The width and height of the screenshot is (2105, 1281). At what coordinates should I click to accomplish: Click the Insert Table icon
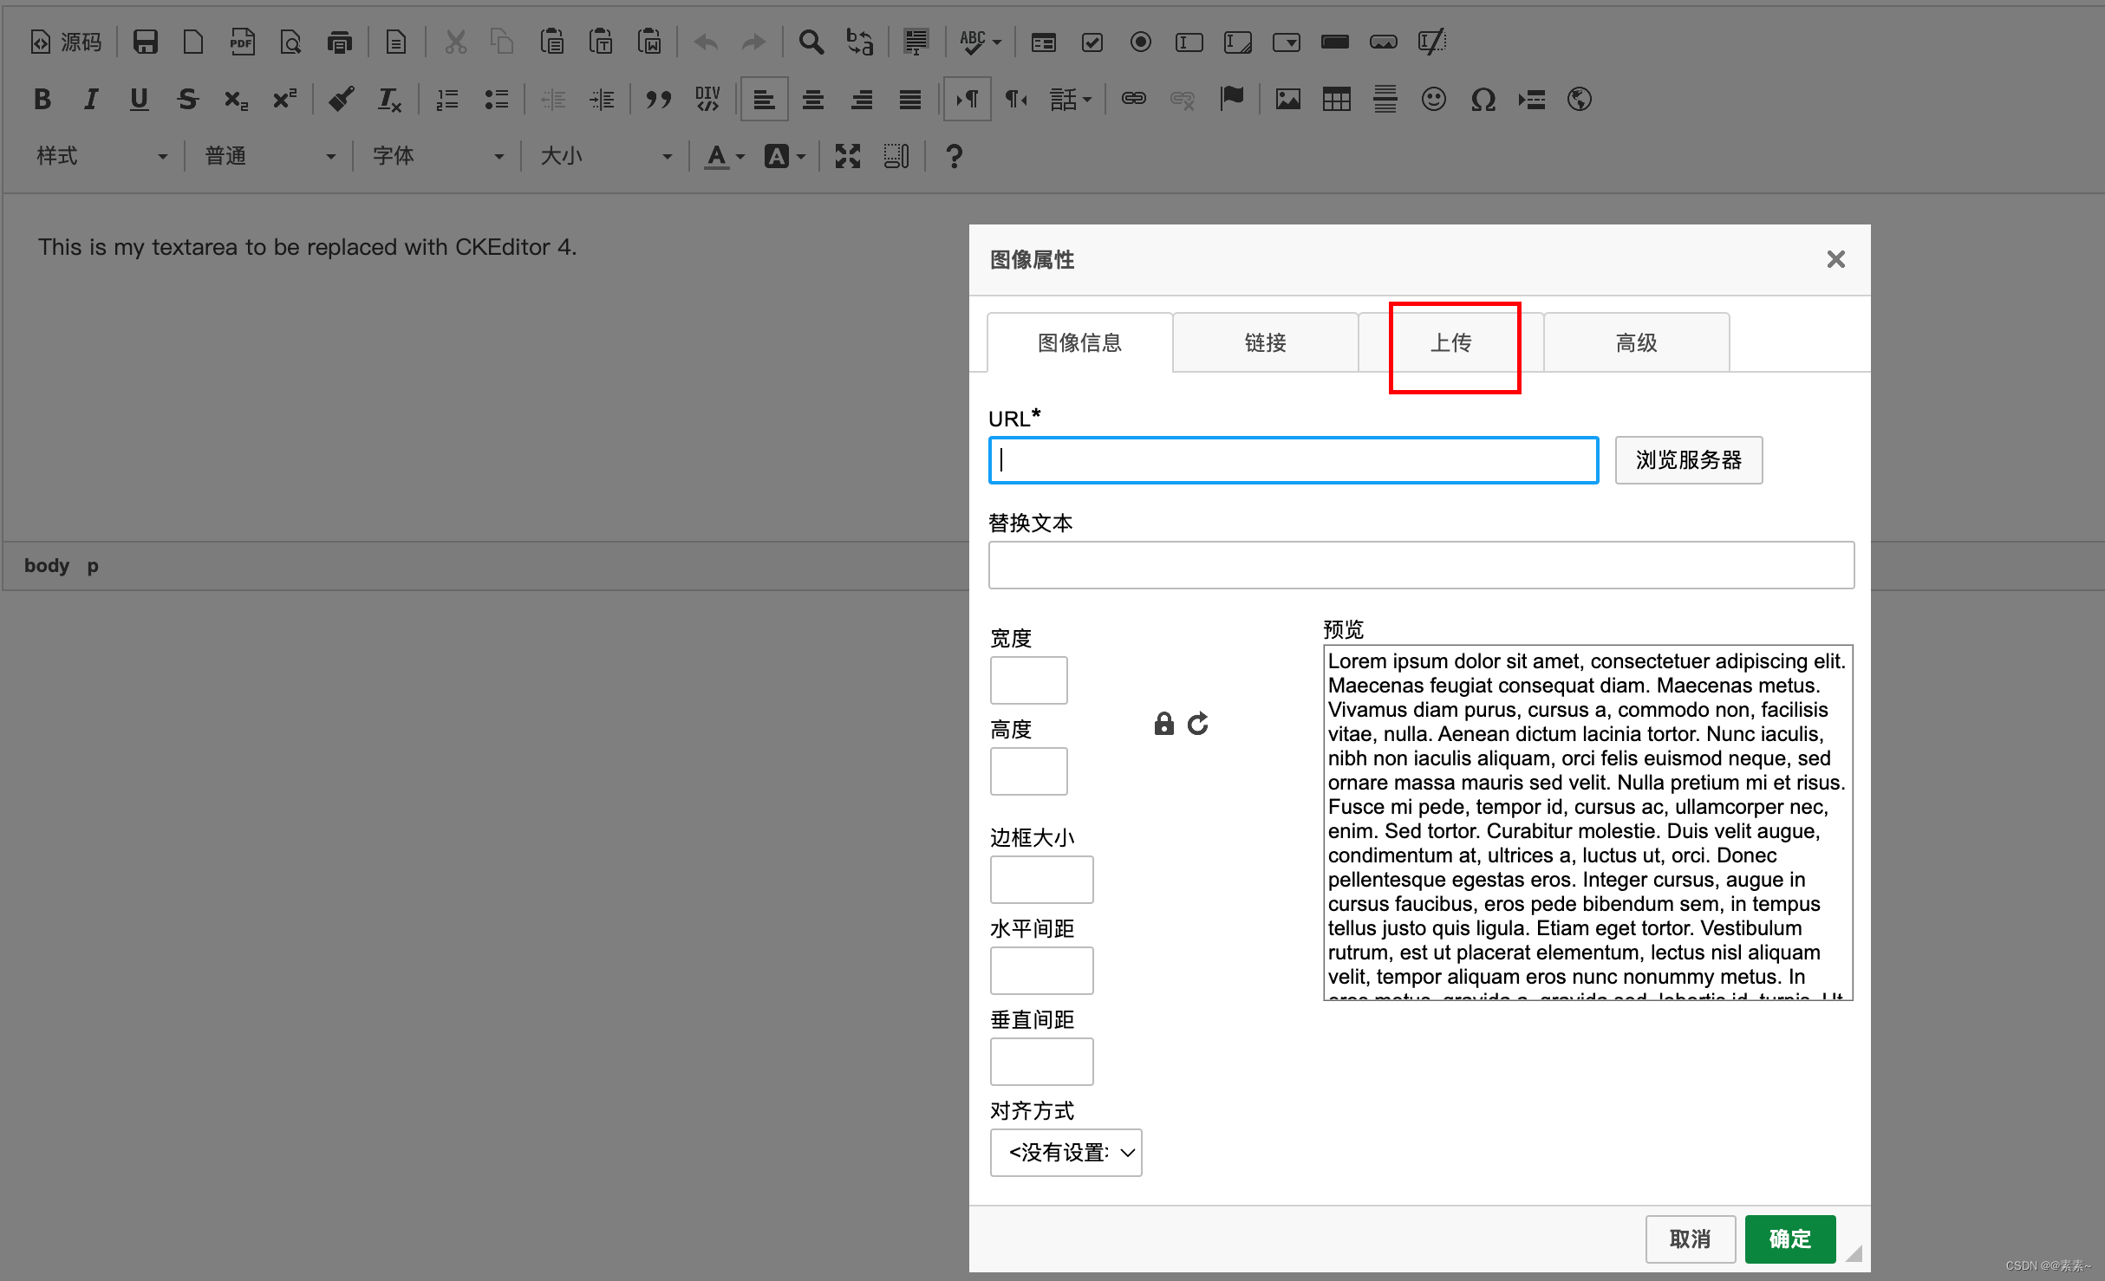tap(1337, 100)
